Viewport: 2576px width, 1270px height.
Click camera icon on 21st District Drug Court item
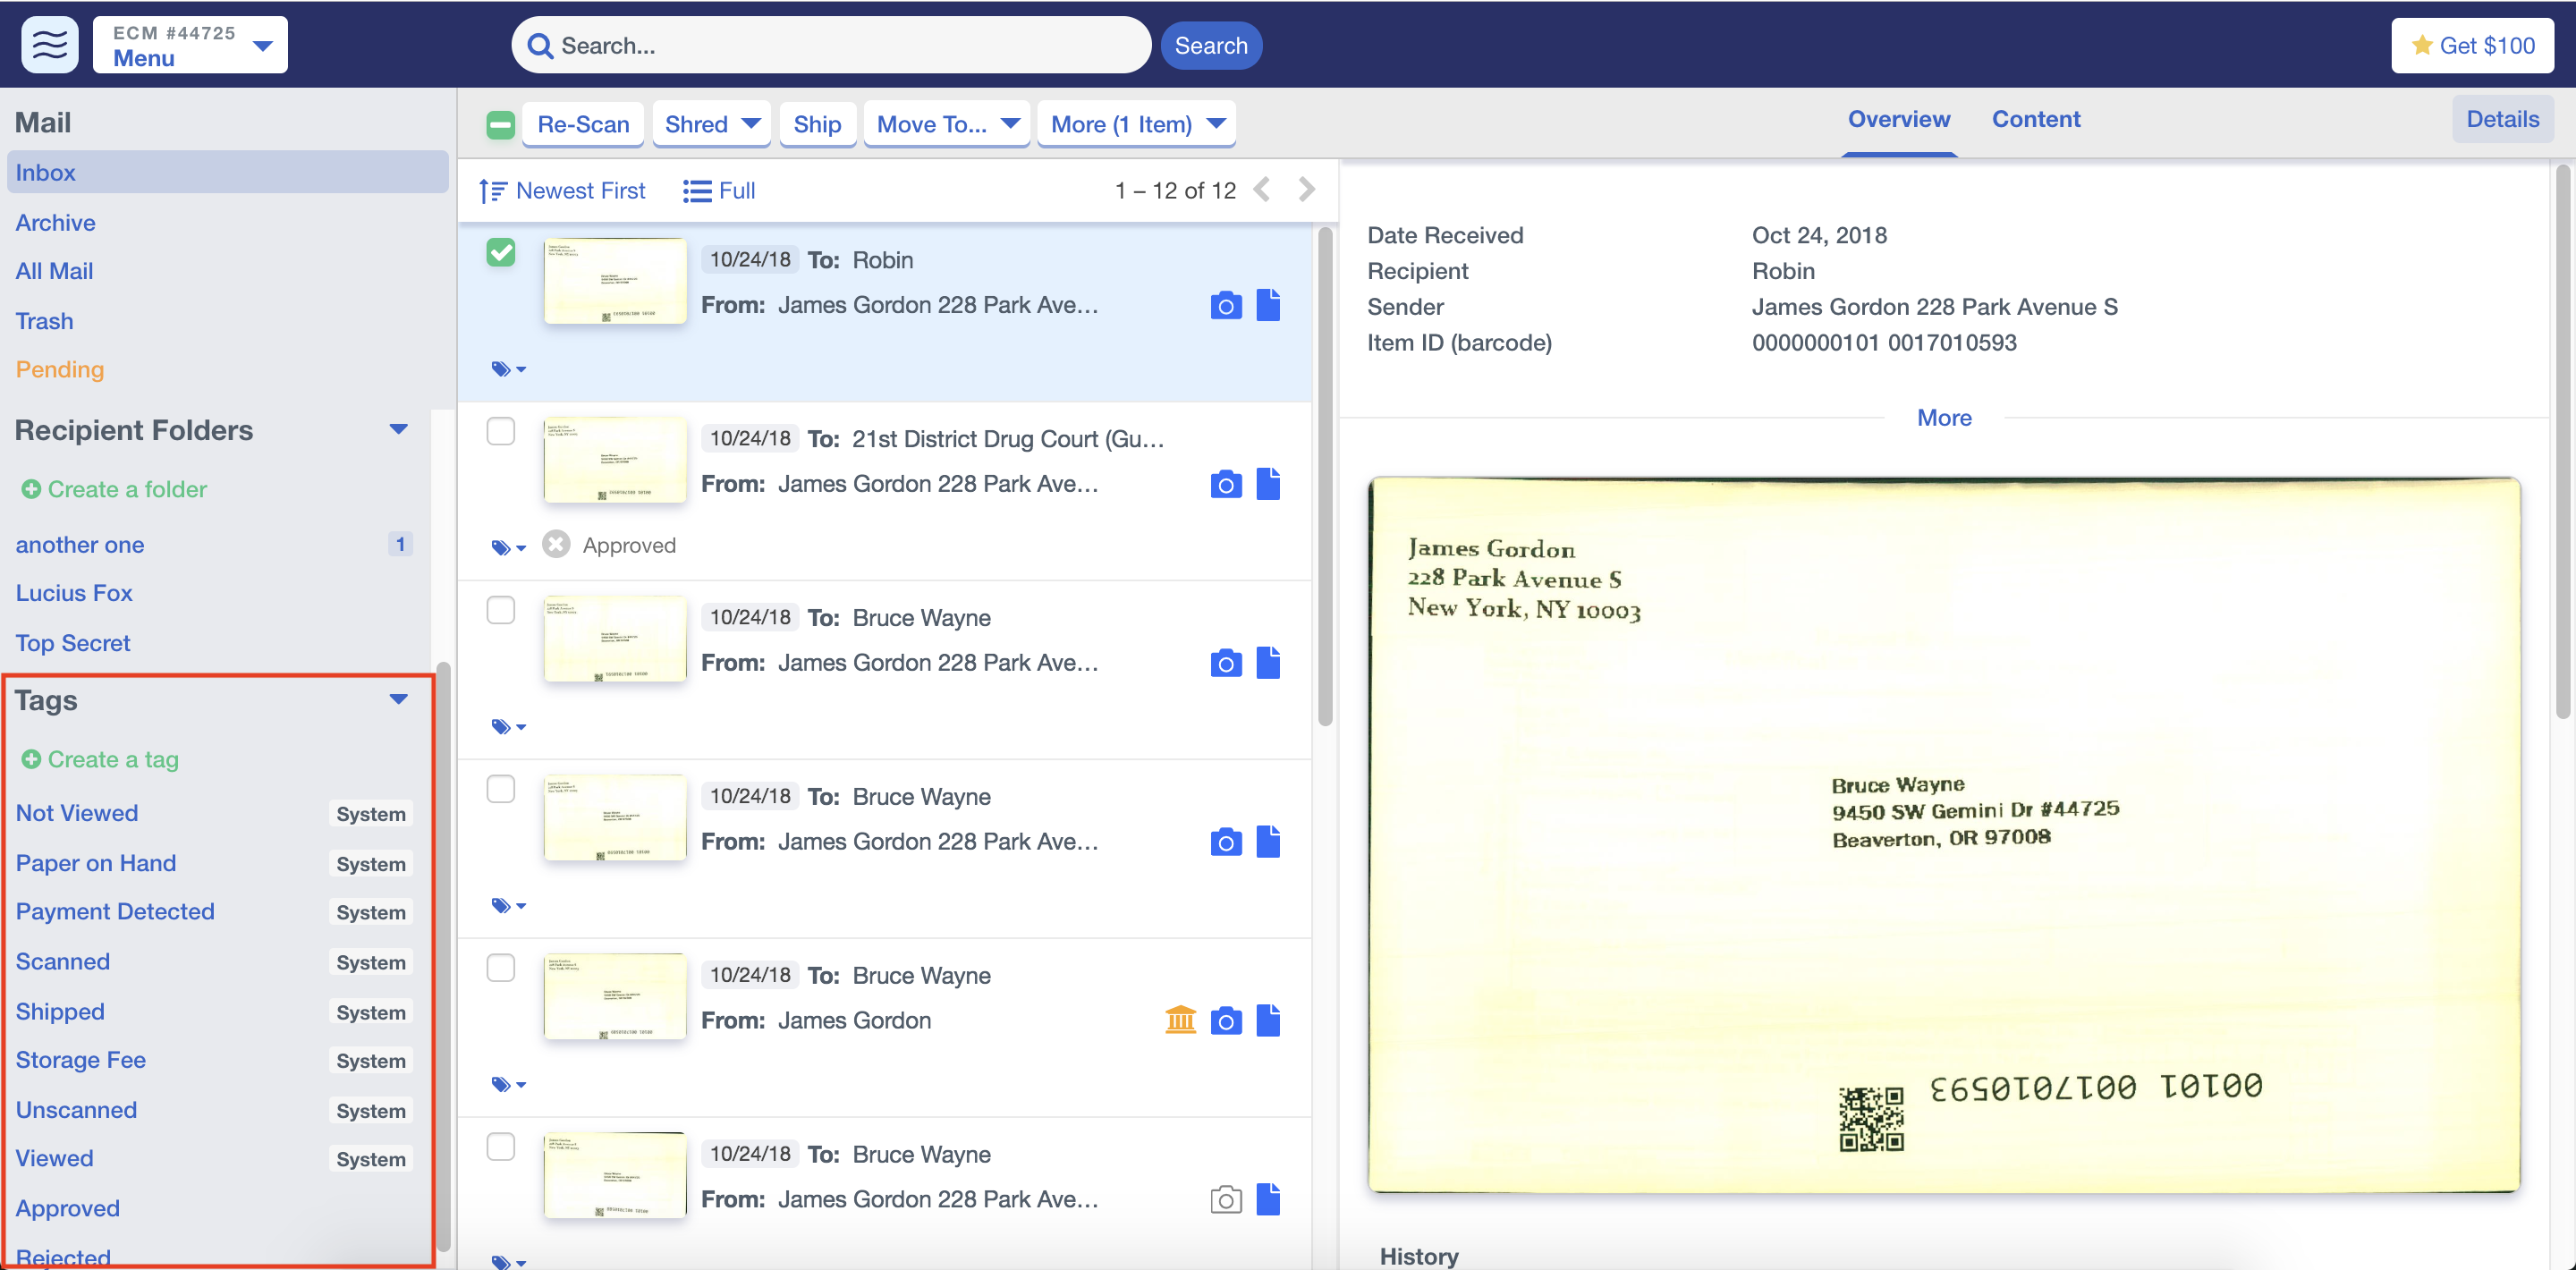click(1225, 484)
